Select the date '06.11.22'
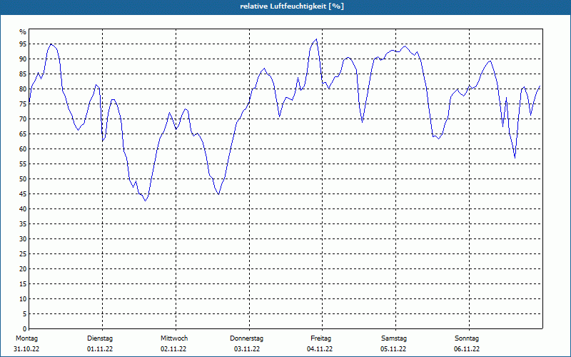571x357 pixels. coord(467,349)
